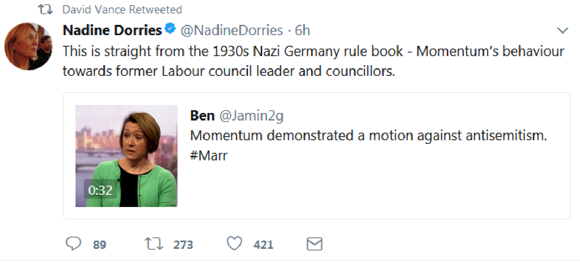Open the quoted tweet text about antisemitism motion

(368, 135)
